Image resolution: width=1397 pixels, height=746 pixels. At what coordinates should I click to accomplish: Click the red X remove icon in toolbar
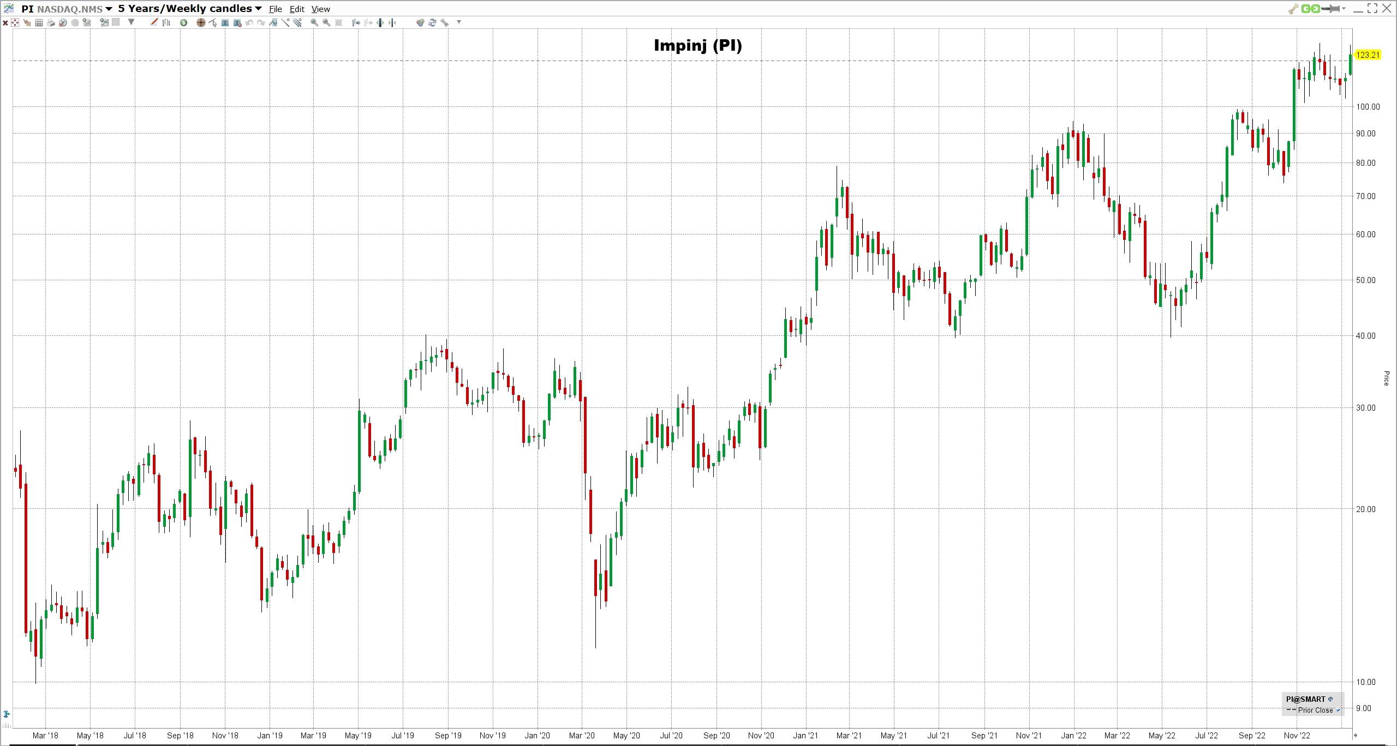pos(5,23)
